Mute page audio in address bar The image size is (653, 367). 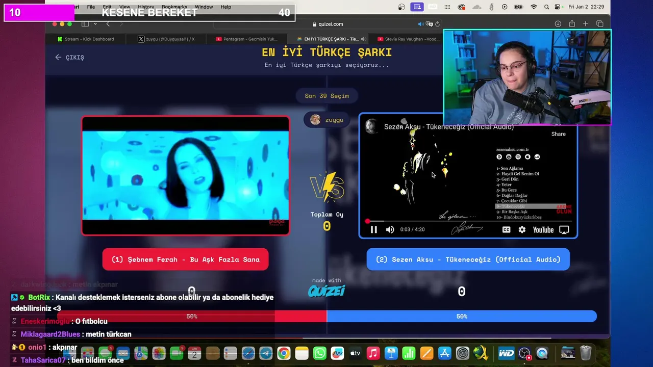tap(421, 24)
